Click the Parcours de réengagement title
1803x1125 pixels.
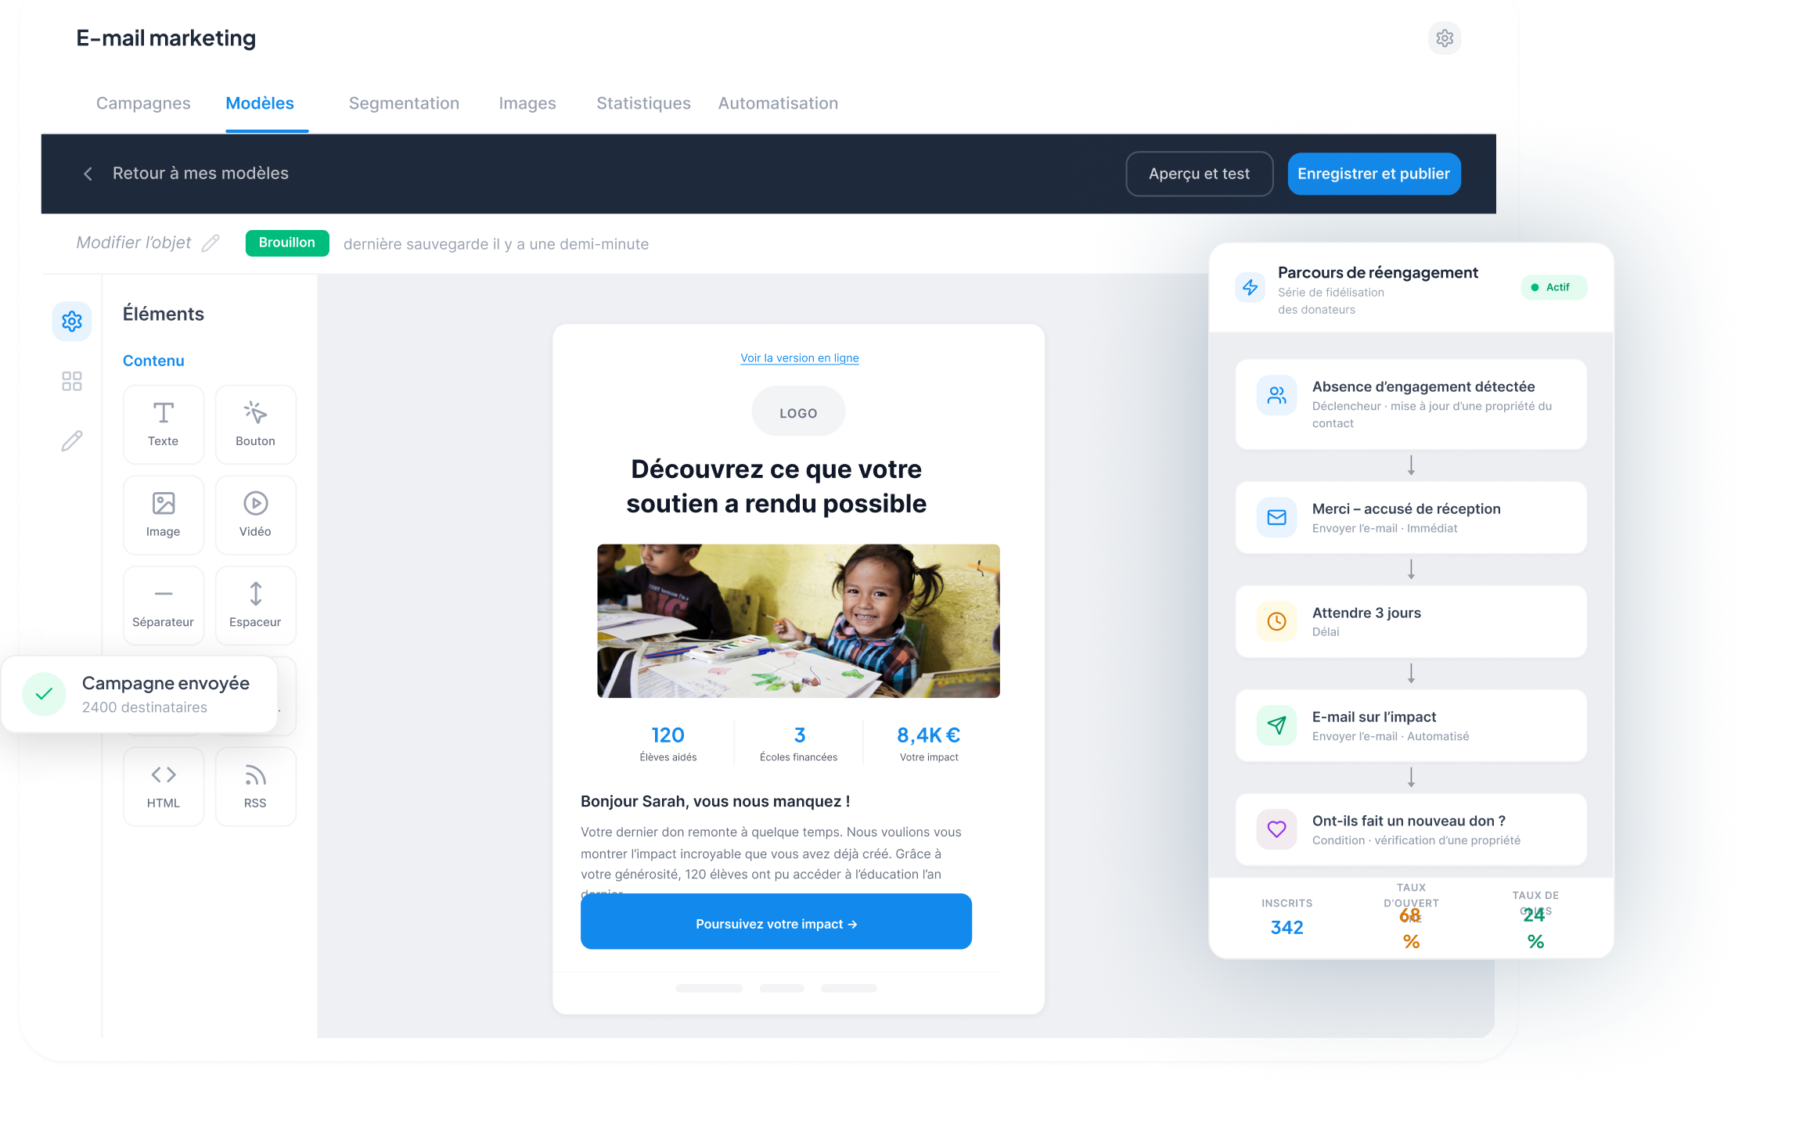click(x=1377, y=272)
